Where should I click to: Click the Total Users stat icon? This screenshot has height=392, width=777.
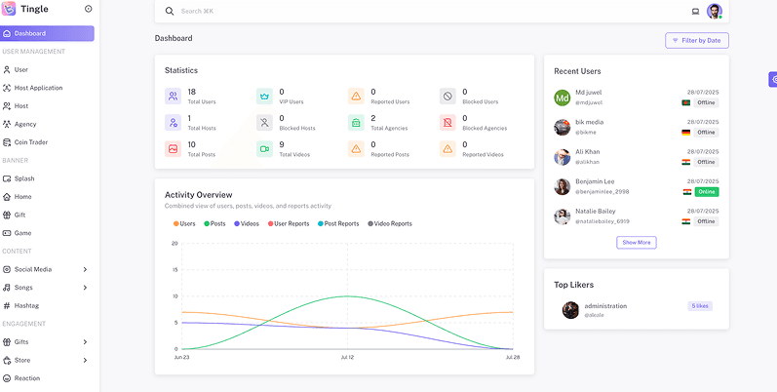(173, 97)
